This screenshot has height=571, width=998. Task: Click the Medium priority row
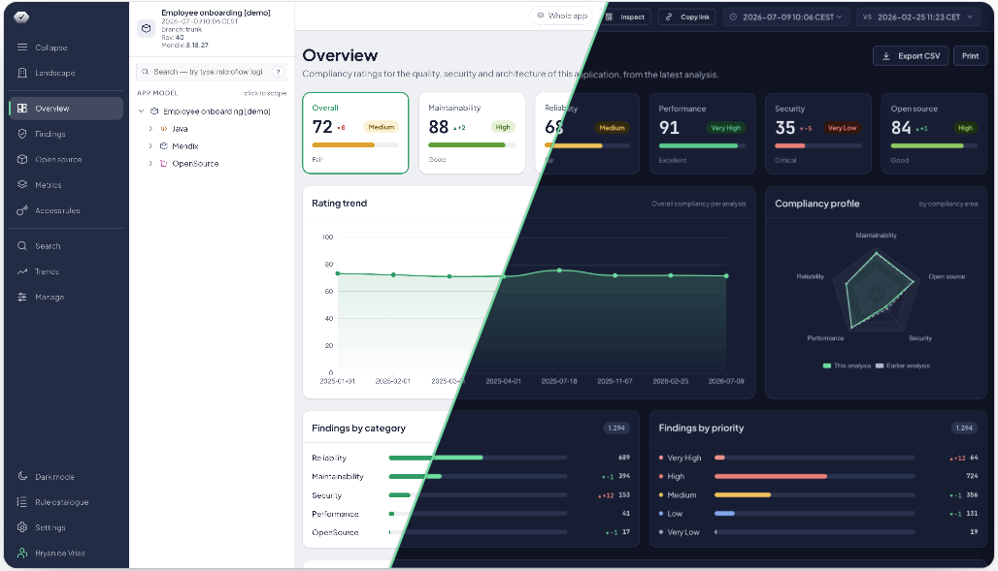817,494
